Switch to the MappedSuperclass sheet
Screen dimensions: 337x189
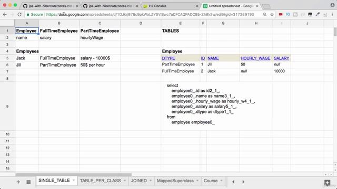click(x=175, y=181)
